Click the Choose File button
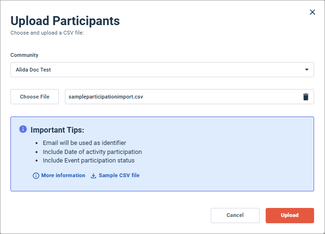325x234 pixels. click(x=35, y=97)
